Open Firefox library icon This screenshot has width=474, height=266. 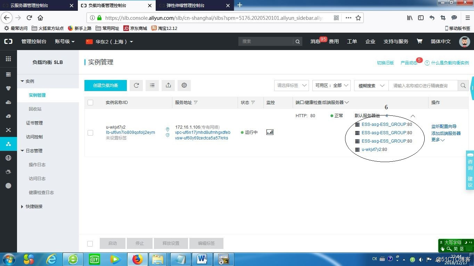click(410, 18)
